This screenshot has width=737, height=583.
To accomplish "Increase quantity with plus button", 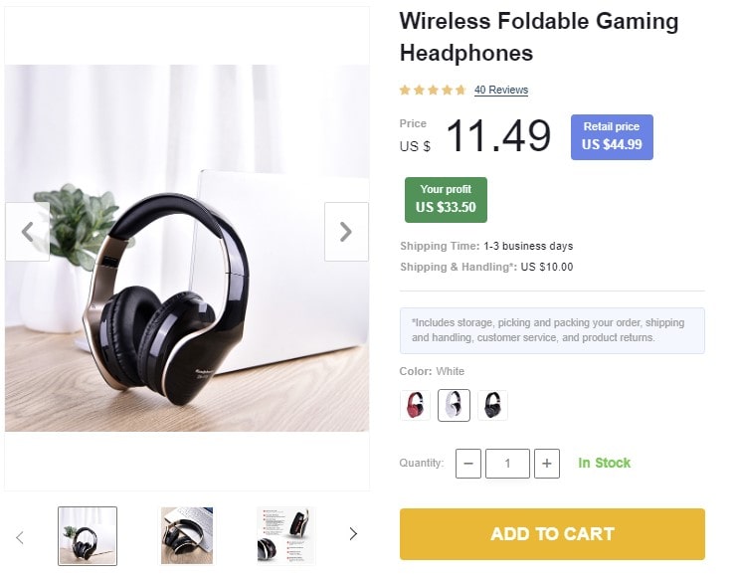I will 547,464.
